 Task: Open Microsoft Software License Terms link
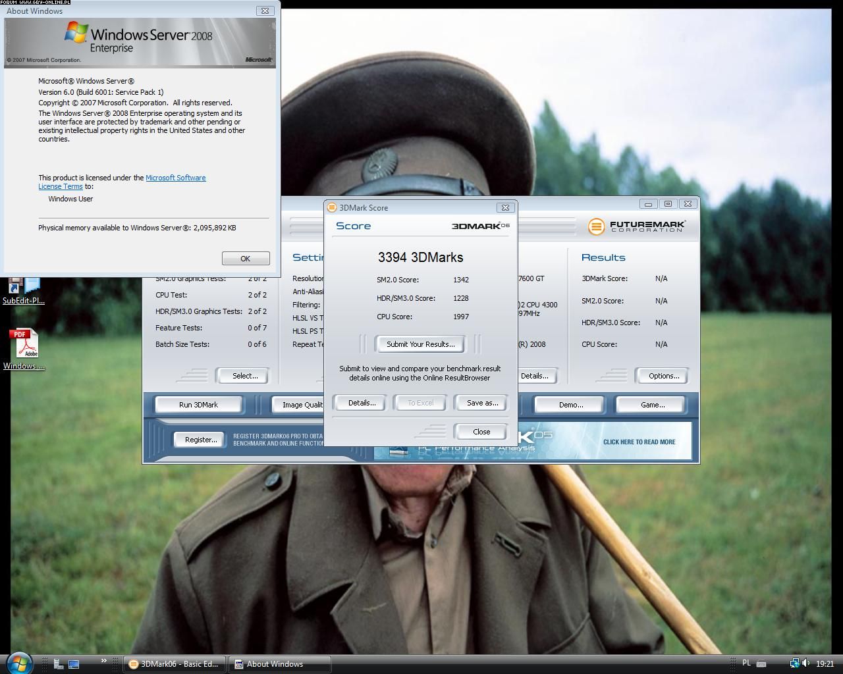pos(175,178)
